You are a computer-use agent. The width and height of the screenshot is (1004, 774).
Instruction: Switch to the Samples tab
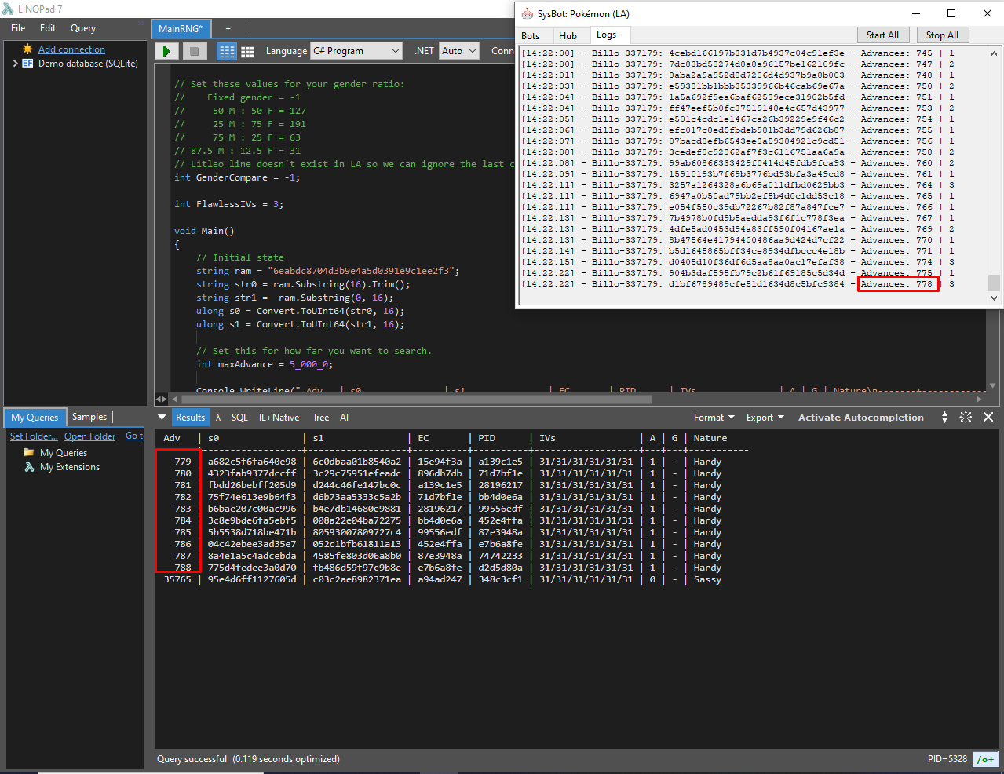[x=89, y=417]
